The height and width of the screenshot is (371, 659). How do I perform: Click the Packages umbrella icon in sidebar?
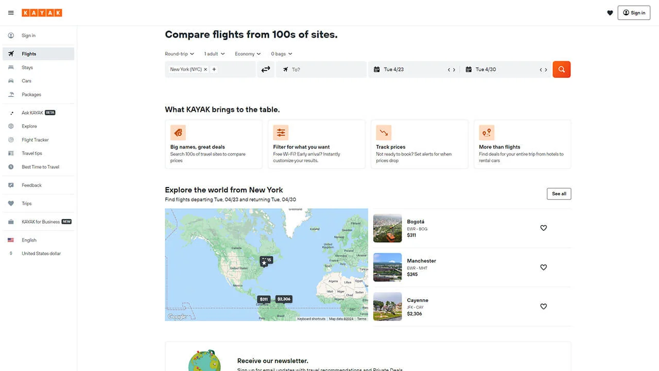[11, 94]
